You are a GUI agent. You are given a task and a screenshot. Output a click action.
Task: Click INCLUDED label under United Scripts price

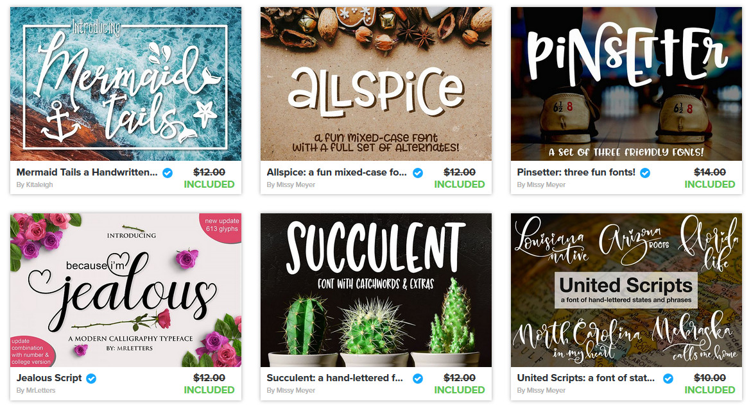click(710, 390)
